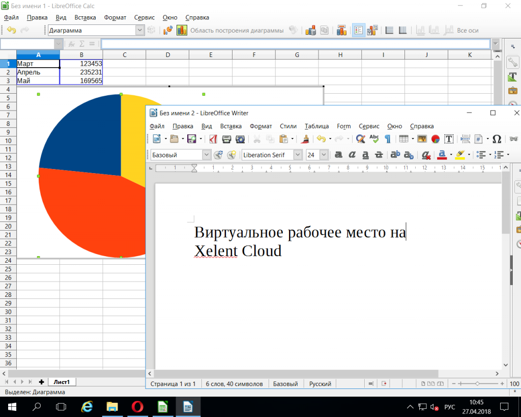Click the Insert Page Break icon

point(465,139)
